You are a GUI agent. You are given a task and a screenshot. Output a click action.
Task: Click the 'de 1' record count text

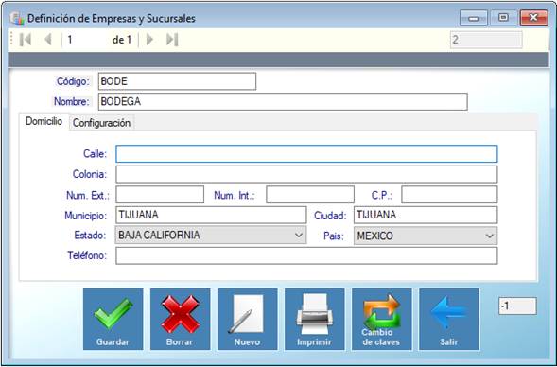[x=122, y=40]
